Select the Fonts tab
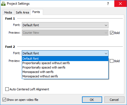Screen dimensions: 127x105 (36, 12)
